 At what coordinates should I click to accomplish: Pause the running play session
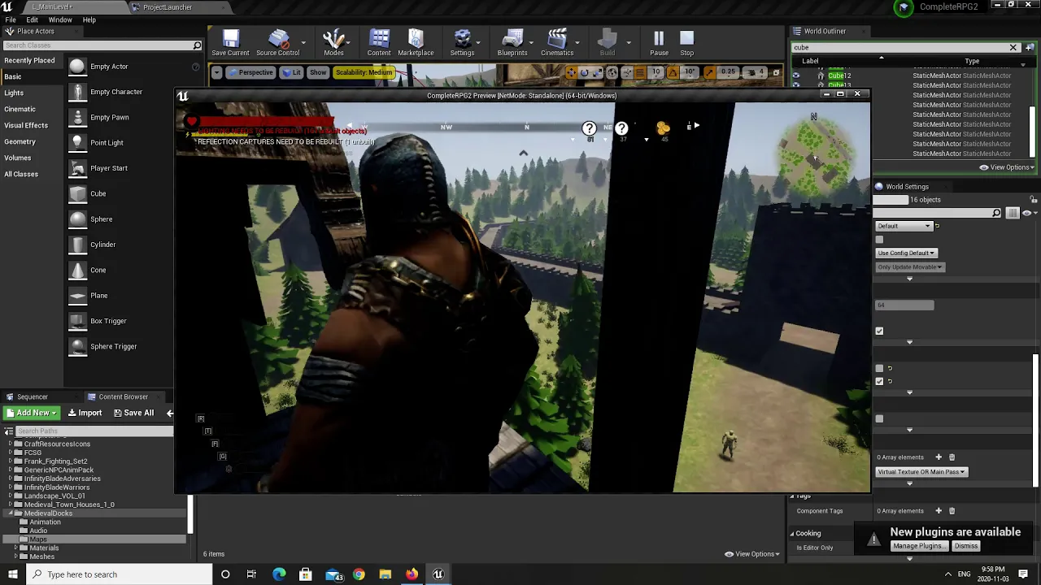659,42
